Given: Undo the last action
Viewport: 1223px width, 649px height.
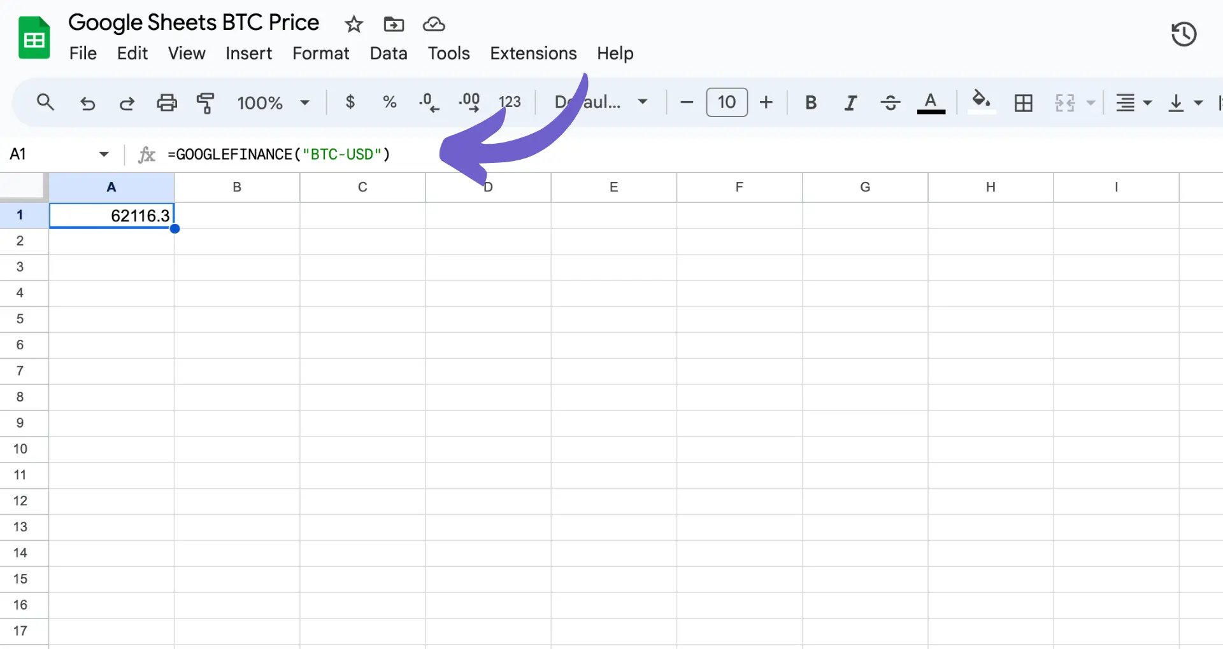Looking at the screenshot, I should [x=87, y=102].
